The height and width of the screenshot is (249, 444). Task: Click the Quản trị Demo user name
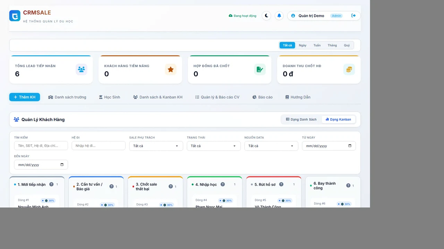point(311,16)
